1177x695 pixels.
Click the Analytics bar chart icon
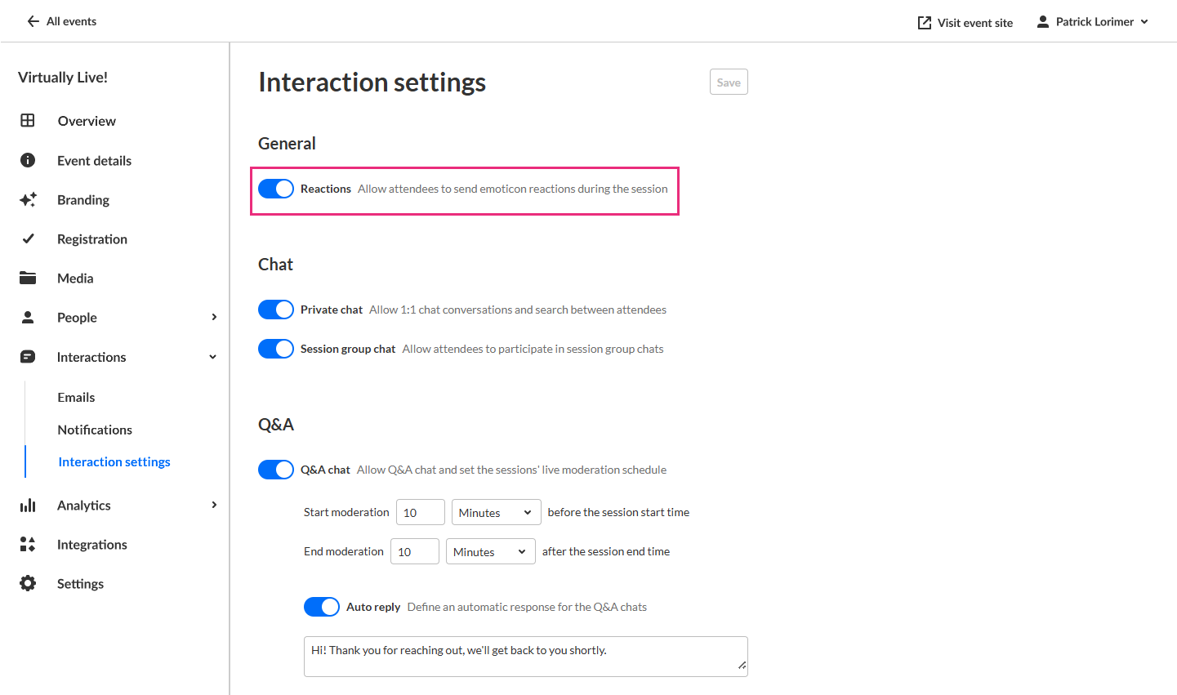click(28, 505)
